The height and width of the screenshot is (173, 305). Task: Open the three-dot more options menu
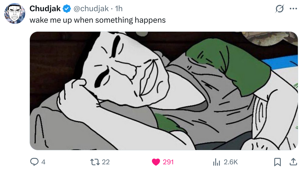(293, 9)
